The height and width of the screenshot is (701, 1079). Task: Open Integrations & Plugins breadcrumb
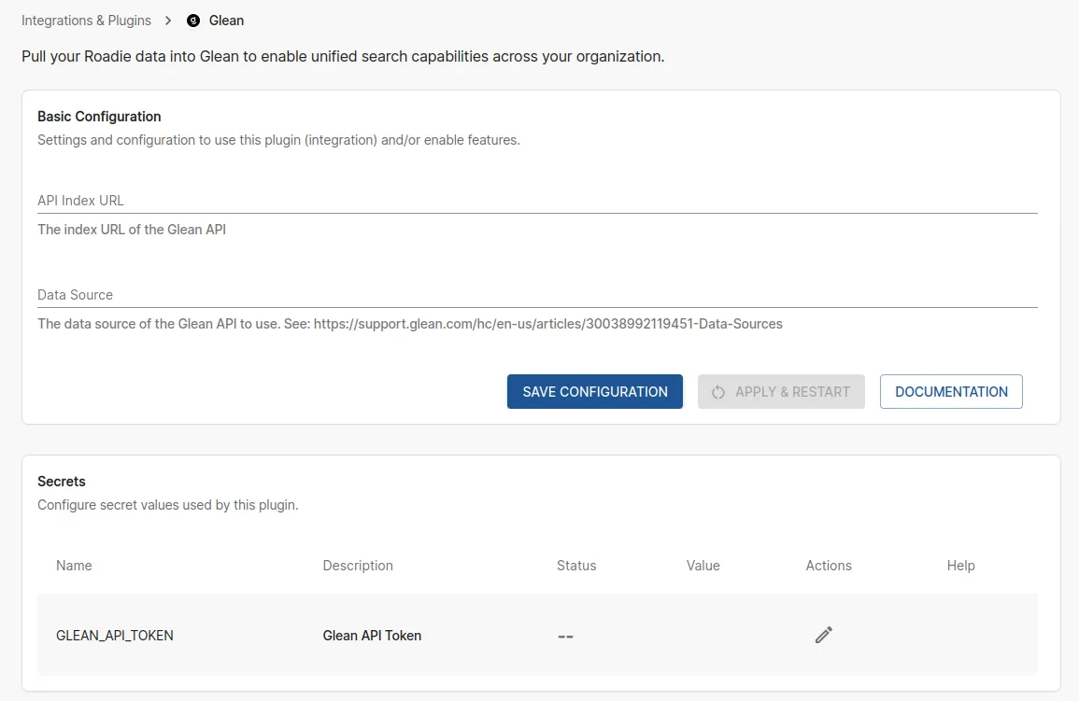[86, 20]
